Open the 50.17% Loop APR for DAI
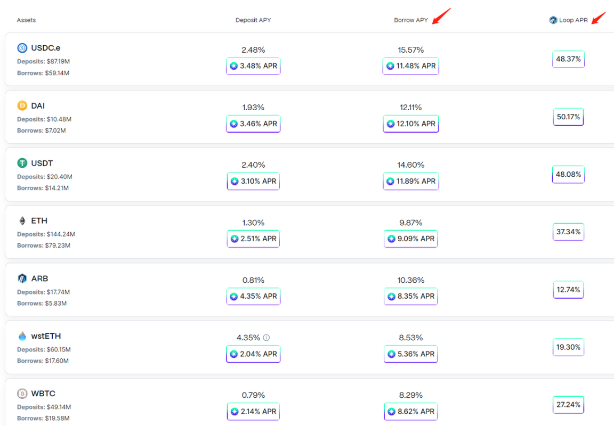Viewport: 614px width, 426px height. tap(568, 117)
